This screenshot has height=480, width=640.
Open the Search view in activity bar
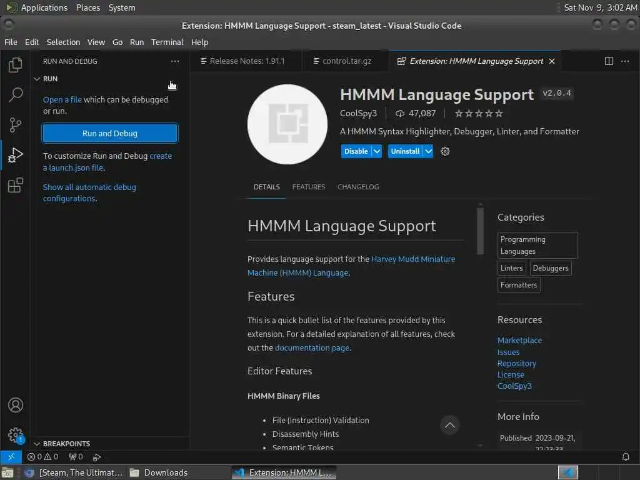[15, 95]
